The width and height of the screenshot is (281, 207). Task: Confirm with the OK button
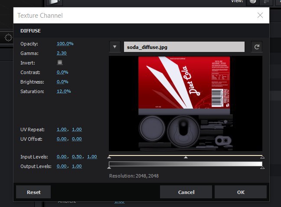(241, 192)
